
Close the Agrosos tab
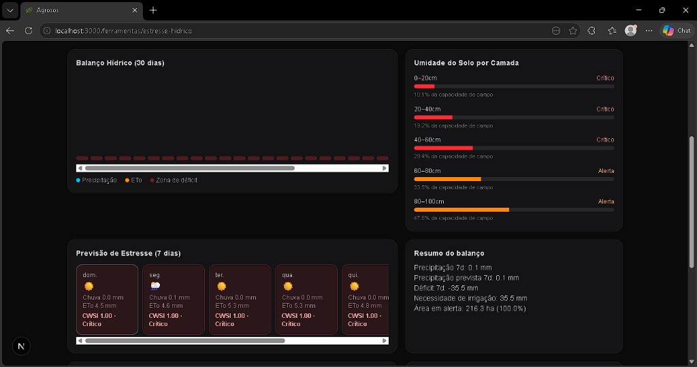tap(135, 10)
